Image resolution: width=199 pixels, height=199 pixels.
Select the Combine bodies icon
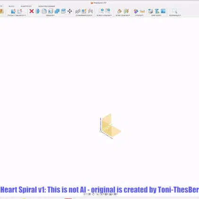pos(57,11)
